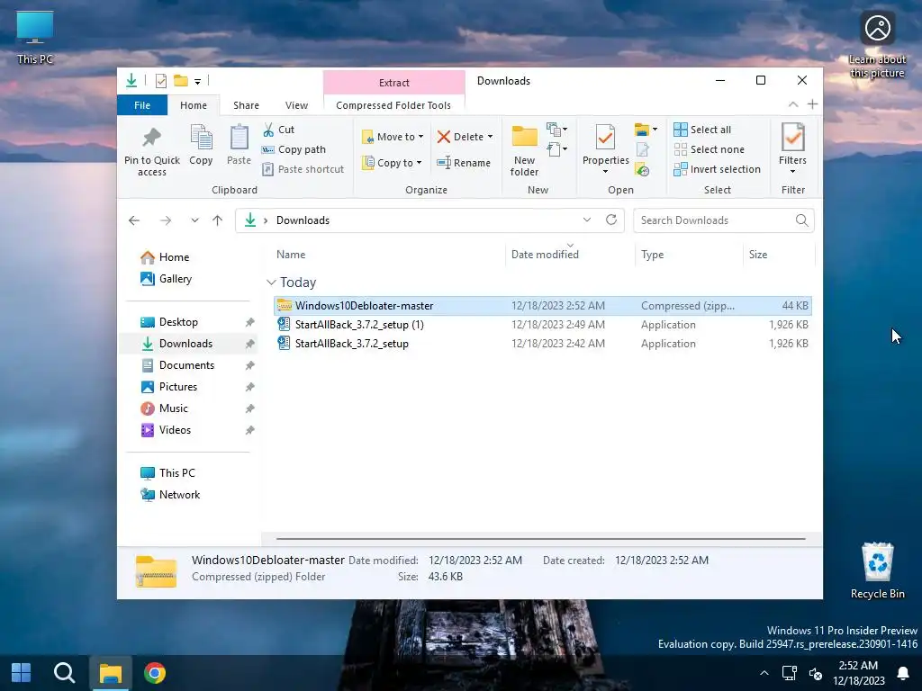
Task: Open Google Chrome from the taskbar
Action: [155, 673]
